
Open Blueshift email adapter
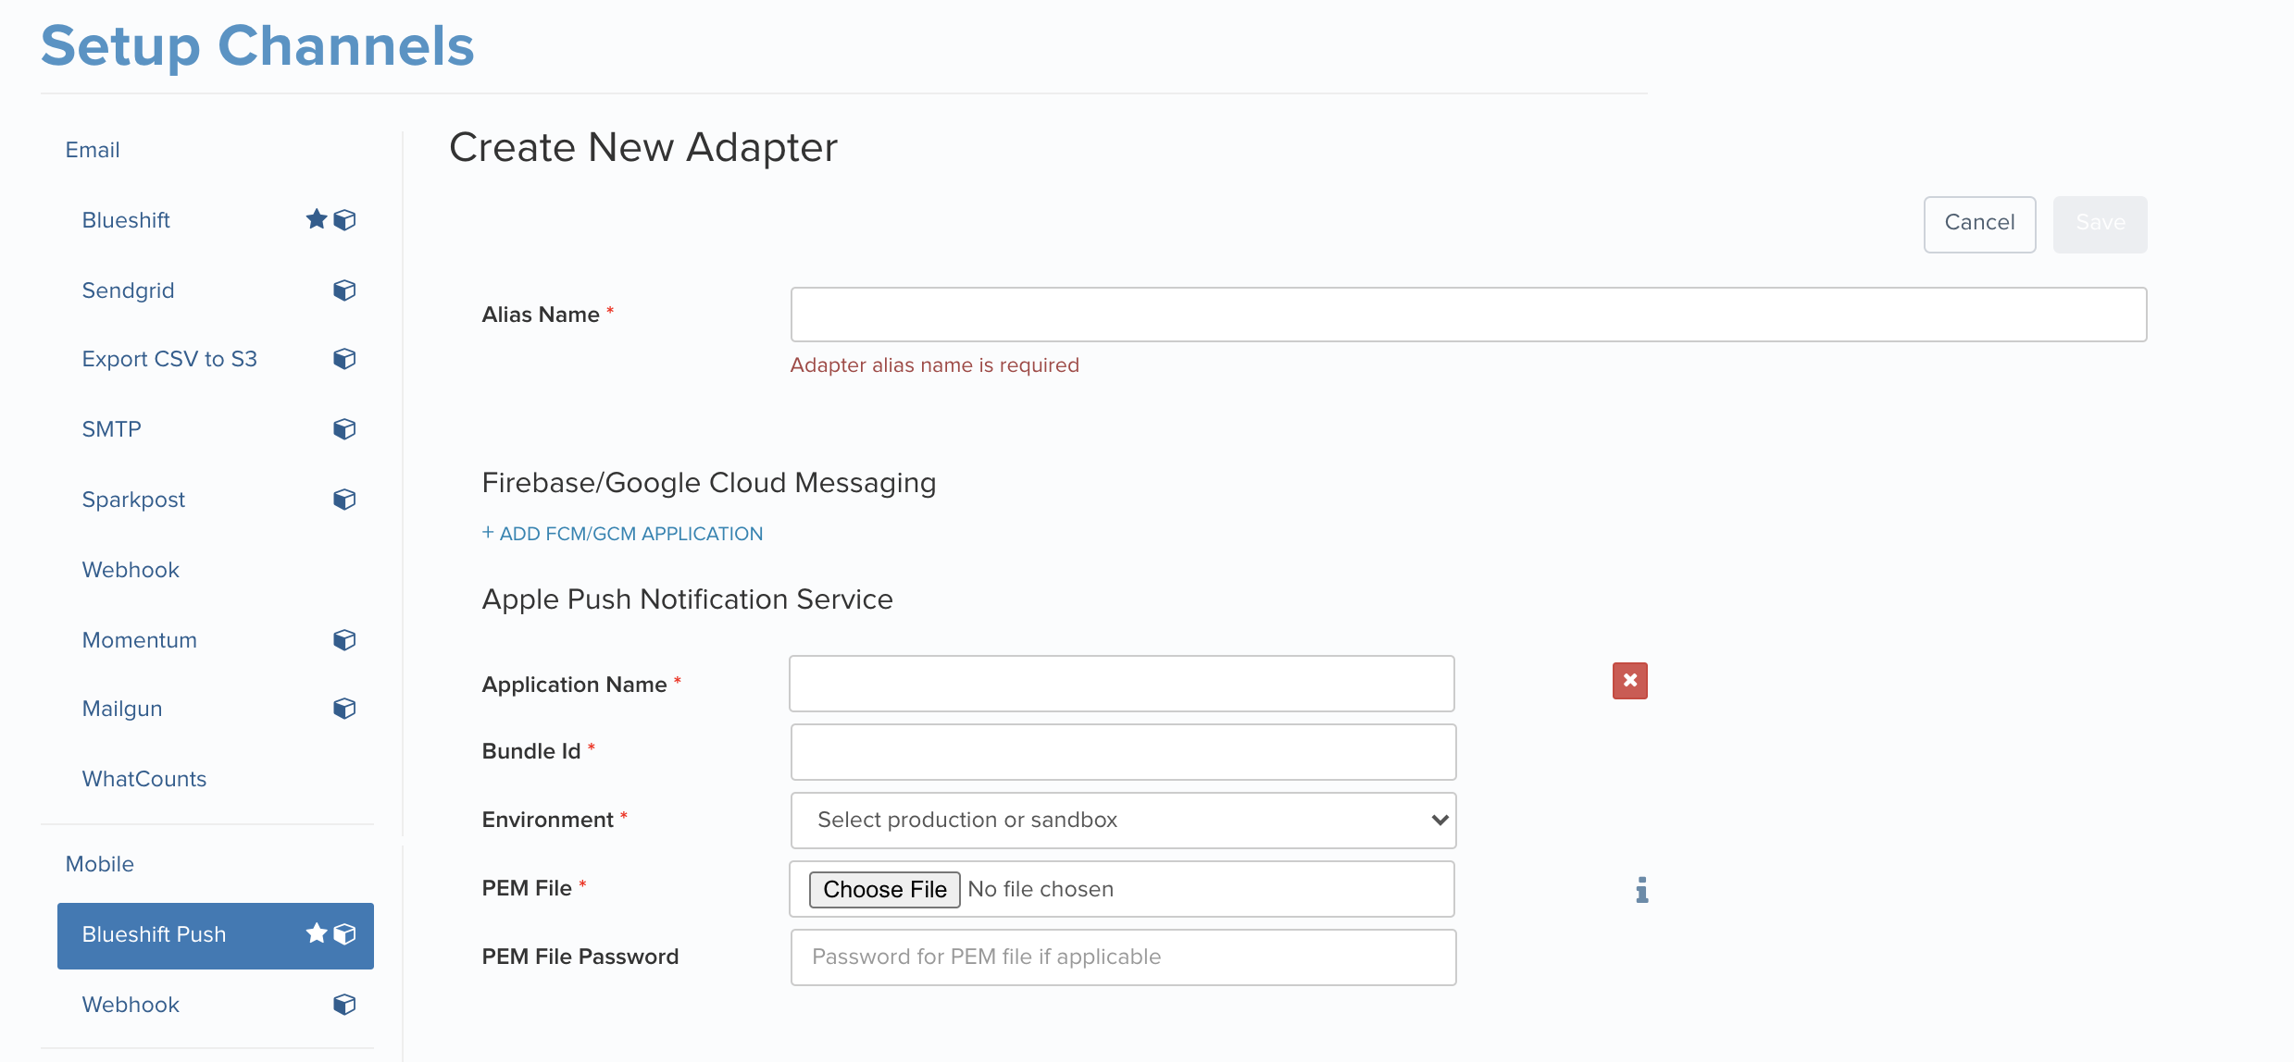coord(126,220)
